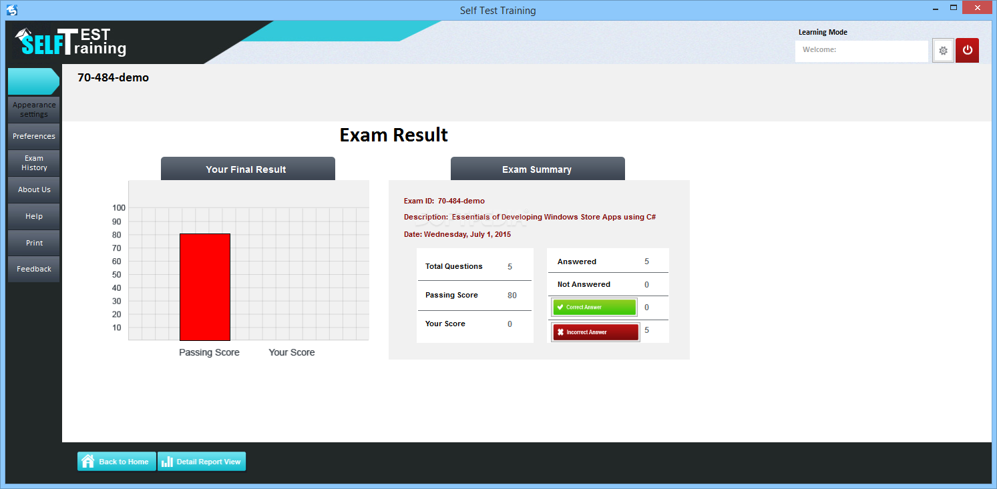Screen dimensions: 997x489
Task: Minimize the Self Test Training window
Action: coord(934,9)
